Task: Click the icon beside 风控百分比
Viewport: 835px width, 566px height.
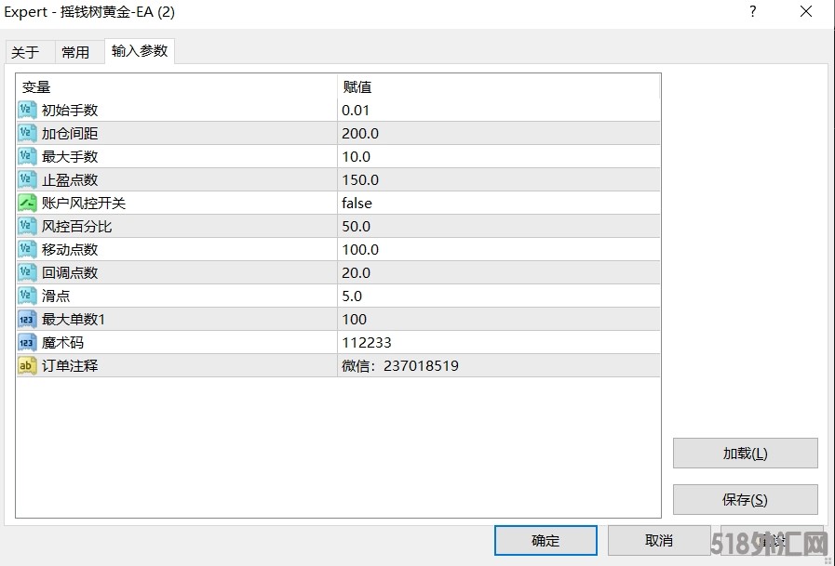Action: [27, 226]
